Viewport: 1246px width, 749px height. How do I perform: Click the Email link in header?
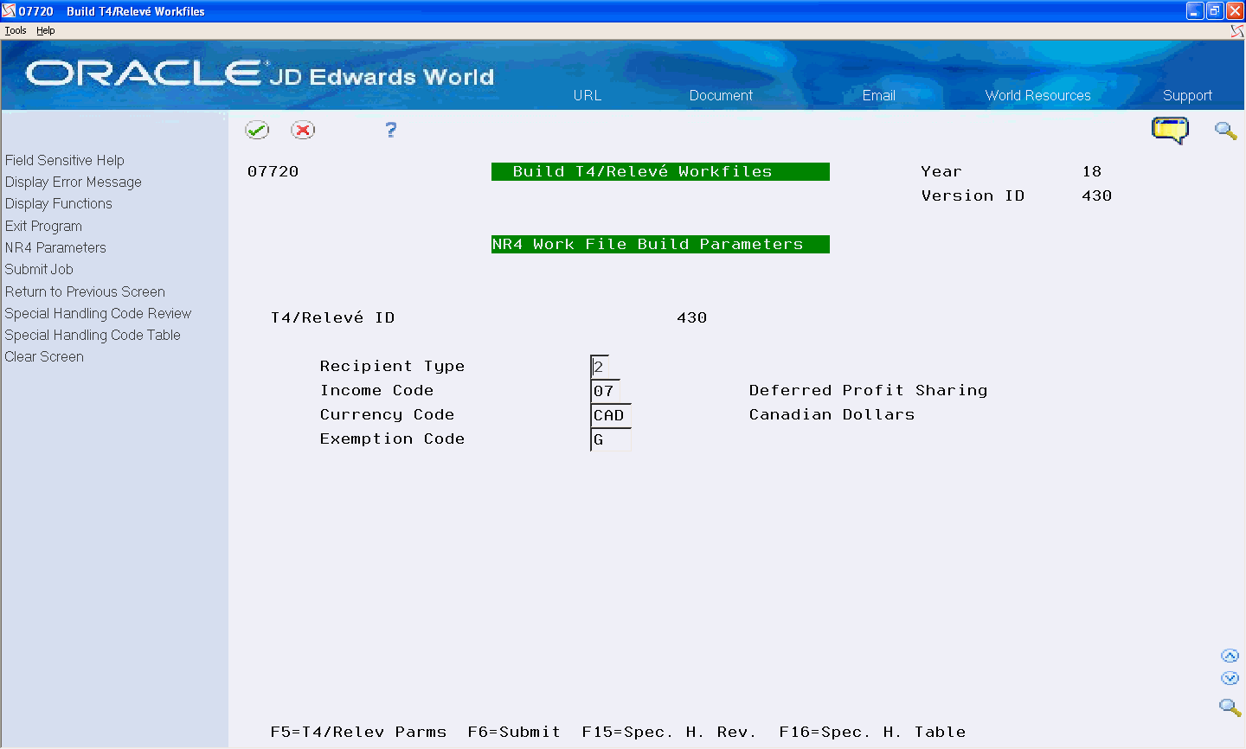click(x=879, y=95)
